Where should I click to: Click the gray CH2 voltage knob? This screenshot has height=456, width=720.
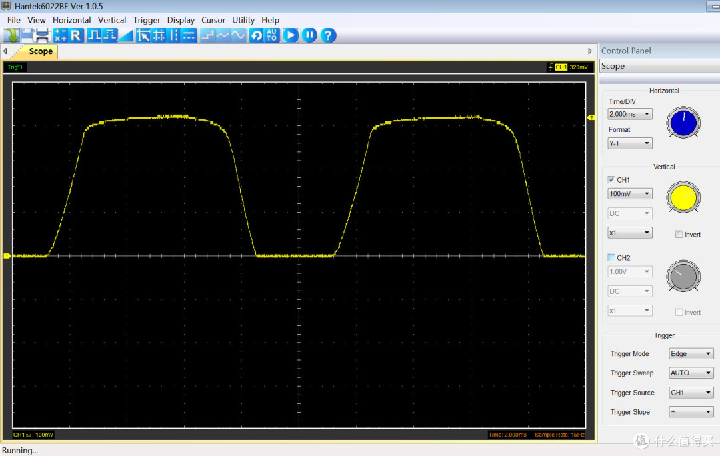point(683,275)
